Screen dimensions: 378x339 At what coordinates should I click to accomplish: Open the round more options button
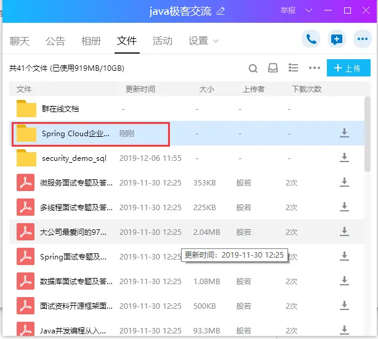coord(362,40)
